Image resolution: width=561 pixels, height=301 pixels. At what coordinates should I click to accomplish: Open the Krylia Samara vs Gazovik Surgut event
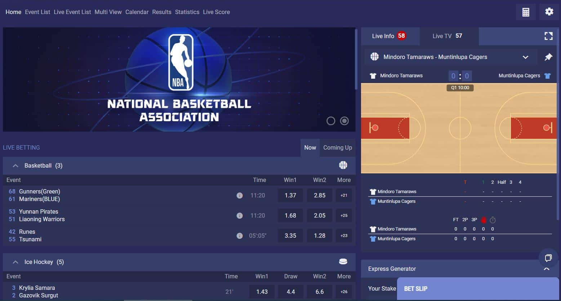click(39, 292)
